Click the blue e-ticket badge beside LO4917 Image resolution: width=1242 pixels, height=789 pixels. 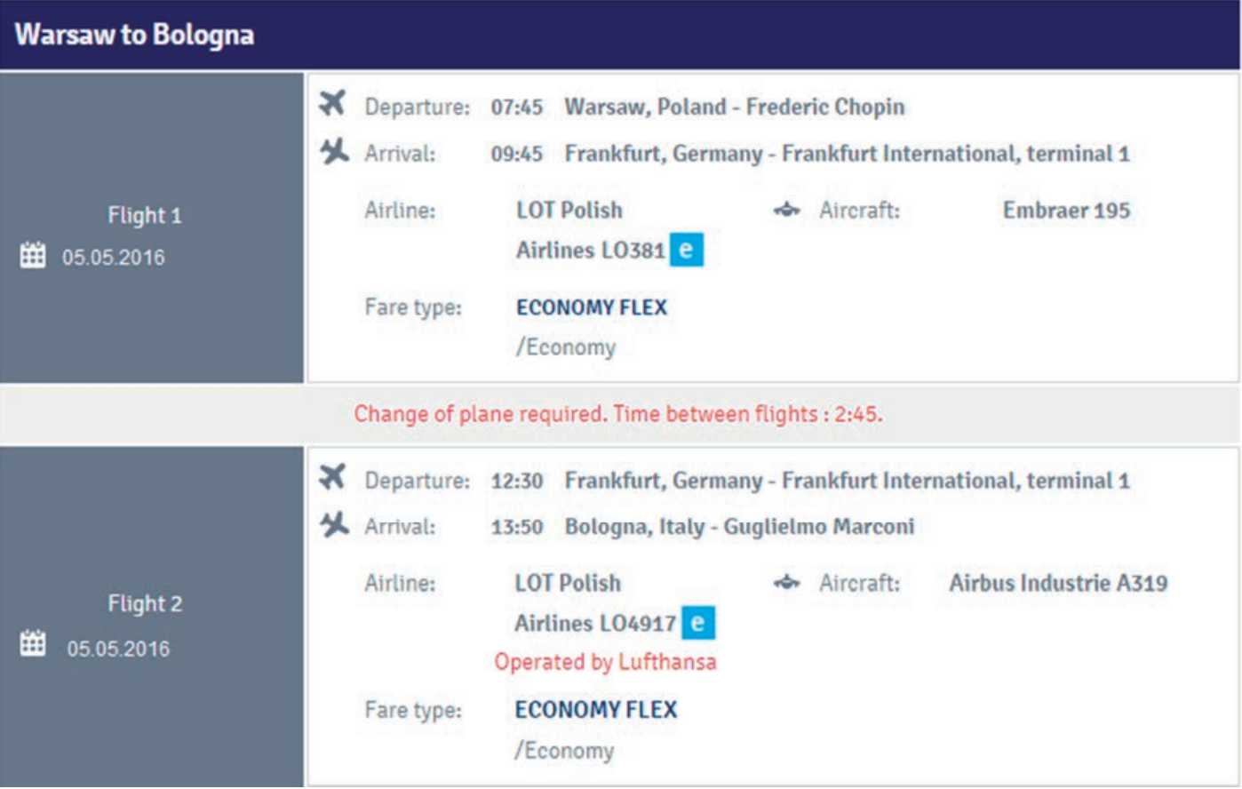click(x=698, y=623)
